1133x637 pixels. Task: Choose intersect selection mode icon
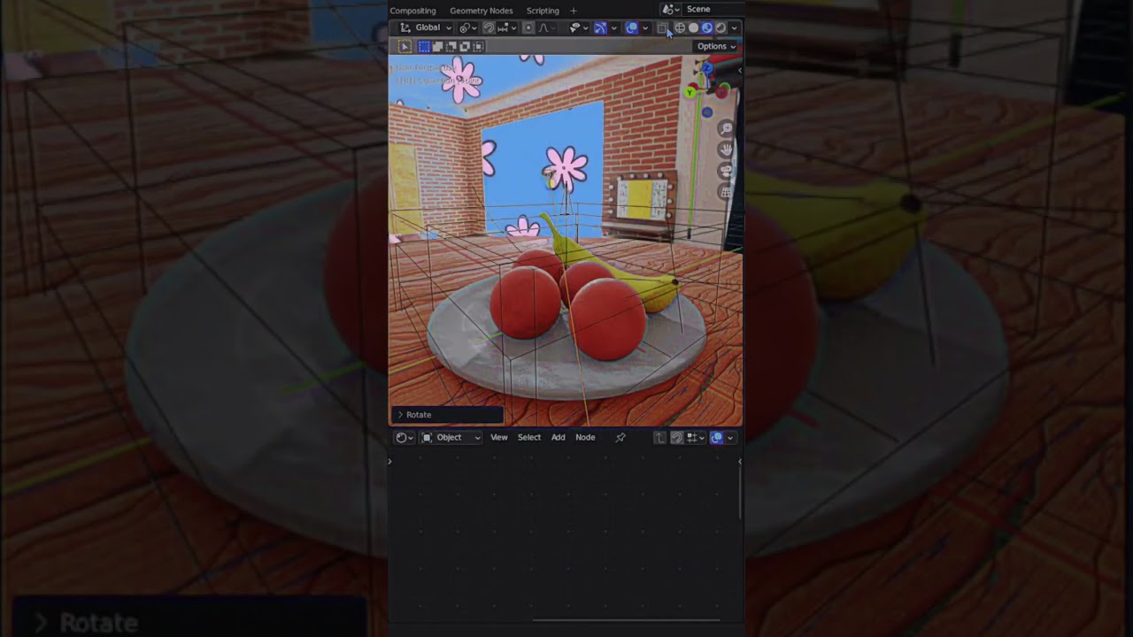(479, 46)
